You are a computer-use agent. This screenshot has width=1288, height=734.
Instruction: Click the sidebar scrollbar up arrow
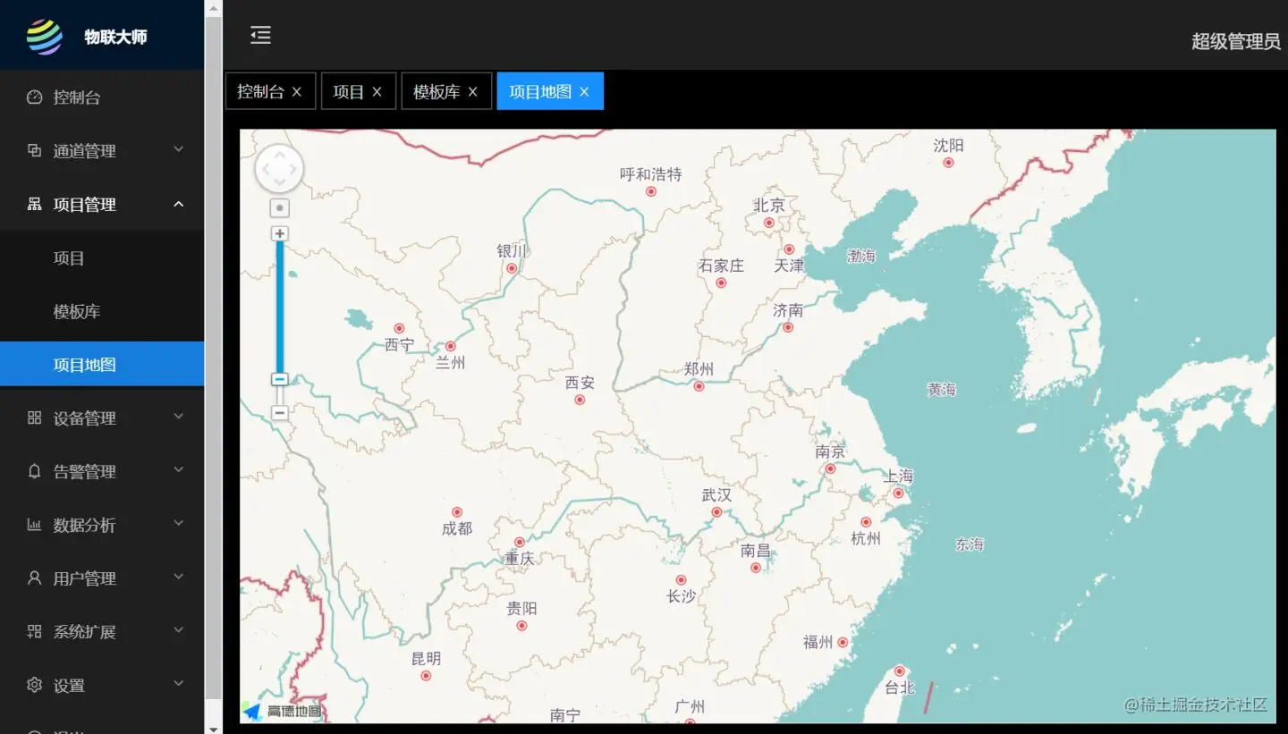tap(213, 8)
